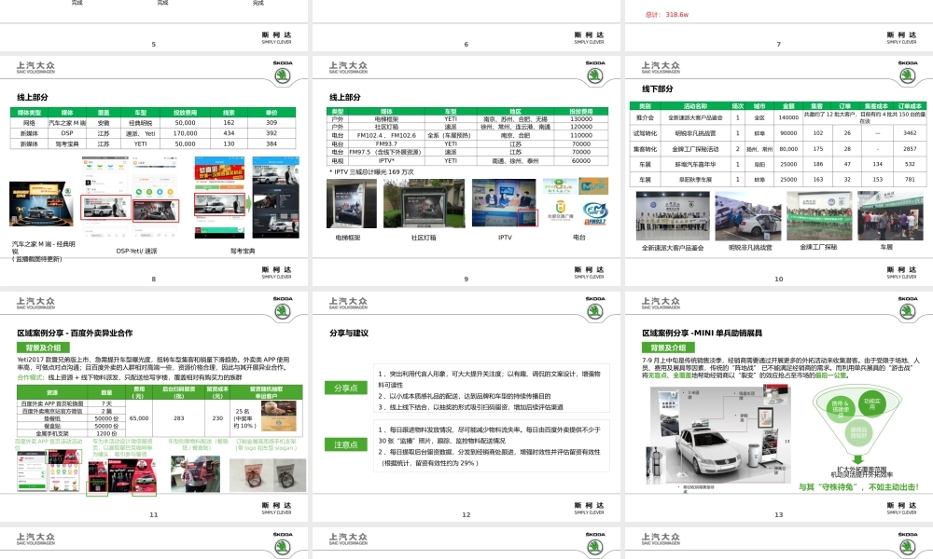Click the page number 5 of the top slide
The height and width of the screenshot is (559, 933).
coord(154,44)
